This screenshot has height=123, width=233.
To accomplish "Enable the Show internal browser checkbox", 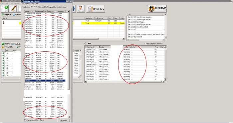I will click(145, 44).
